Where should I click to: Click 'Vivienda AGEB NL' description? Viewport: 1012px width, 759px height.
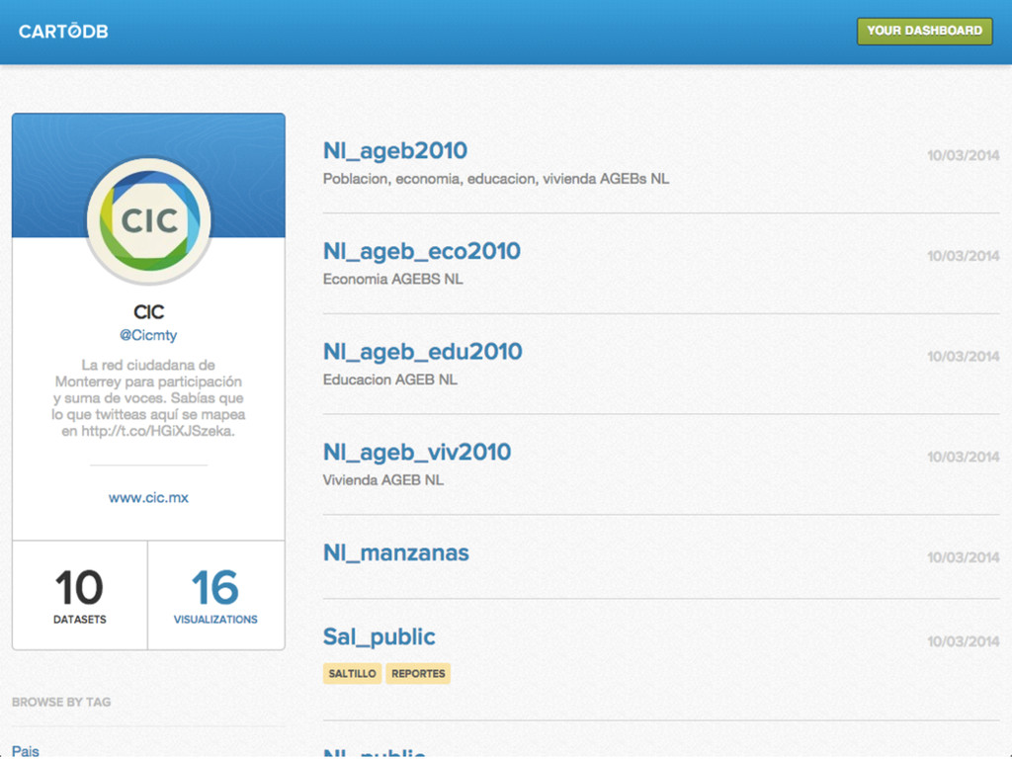tap(382, 480)
